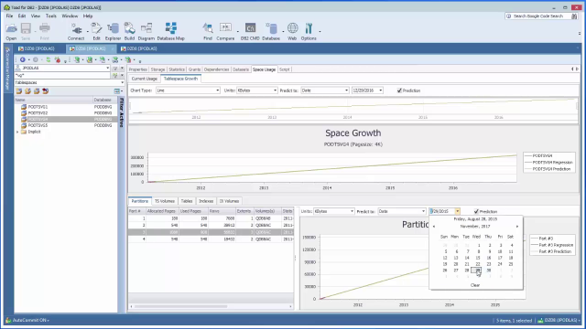586x329 pixels.
Task: Click AutoCommit ON in status bar
Action: (30, 320)
